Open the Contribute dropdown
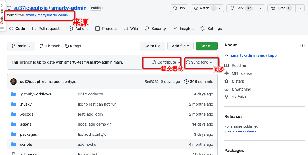Screen dimensions: 308x155 [166, 62]
